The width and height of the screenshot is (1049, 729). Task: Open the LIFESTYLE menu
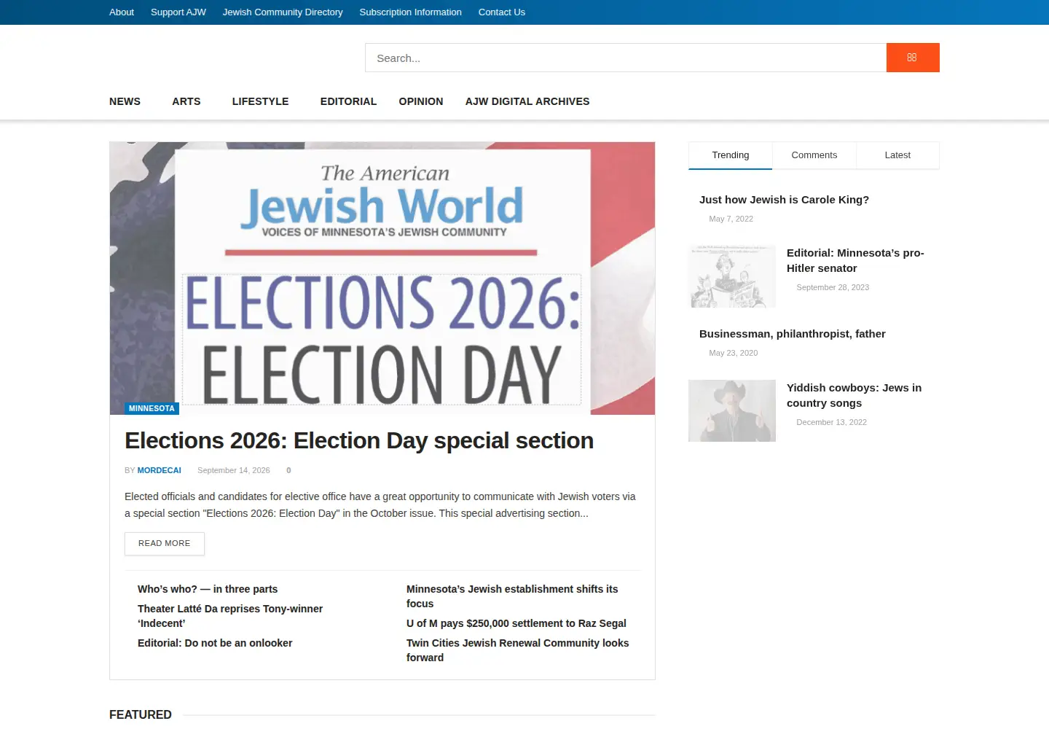[x=260, y=101]
